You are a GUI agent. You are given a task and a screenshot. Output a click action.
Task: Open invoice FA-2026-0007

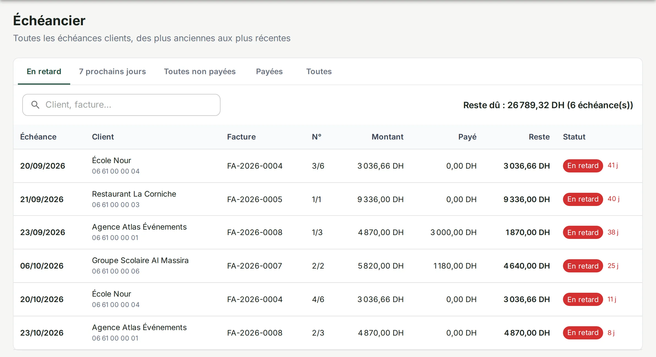(255, 266)
